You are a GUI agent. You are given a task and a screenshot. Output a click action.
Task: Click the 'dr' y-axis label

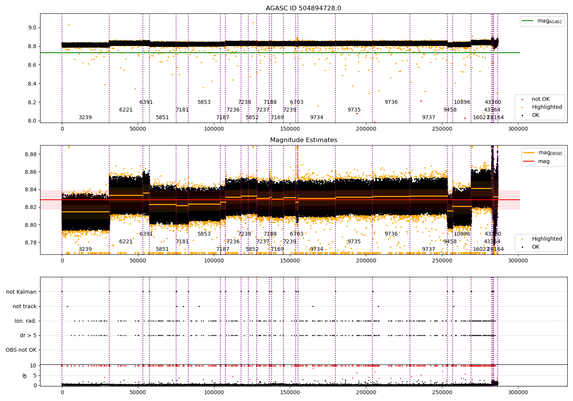[25, 375]
